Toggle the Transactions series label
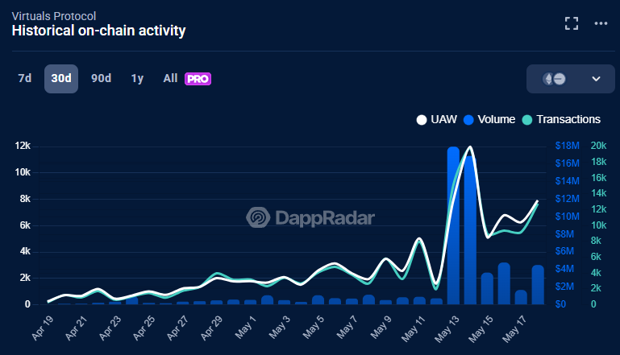The image size is (620, 355). click(x=568, y=120)
